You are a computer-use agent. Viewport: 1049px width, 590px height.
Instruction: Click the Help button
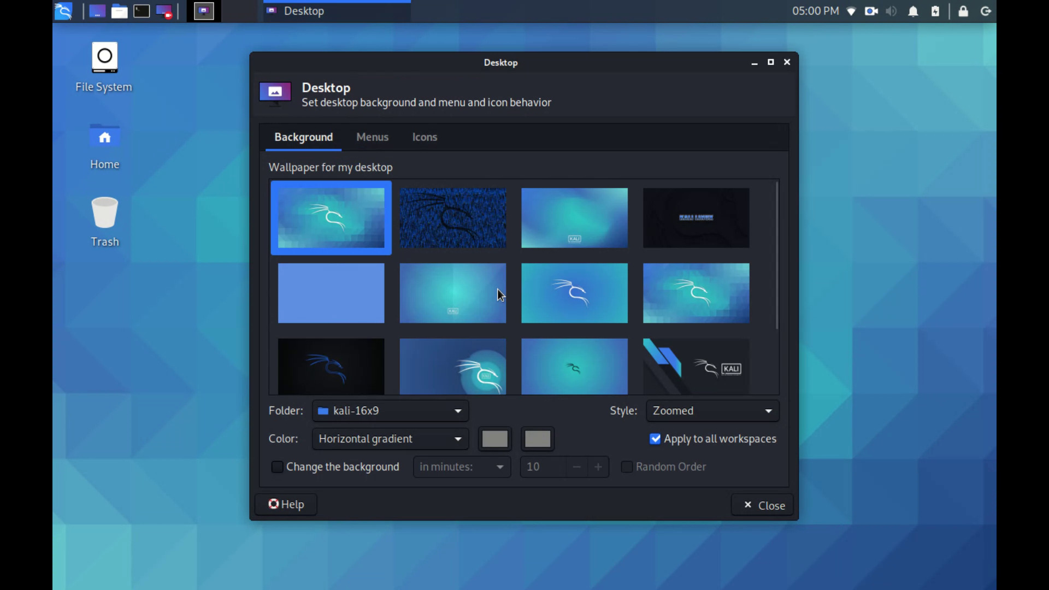(286, 504)
